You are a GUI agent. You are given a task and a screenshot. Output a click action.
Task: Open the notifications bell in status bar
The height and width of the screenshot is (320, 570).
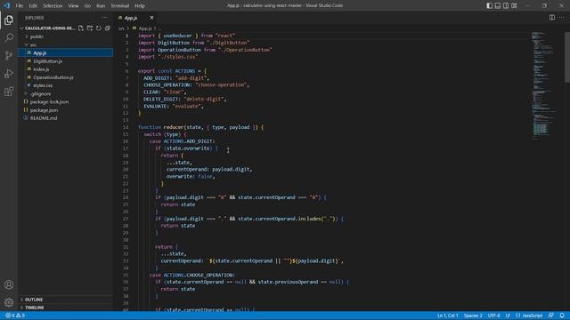pyautogui.click(x=562, y=316)
